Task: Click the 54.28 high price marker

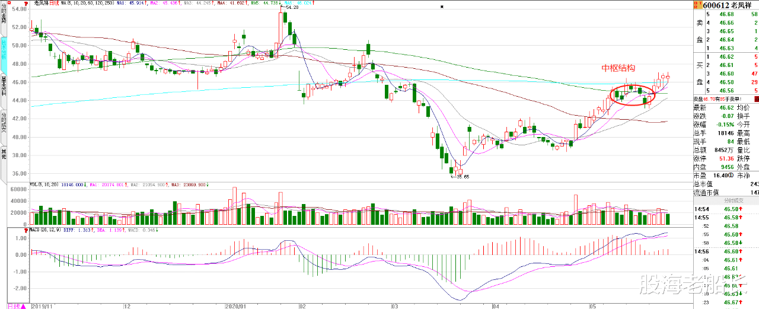Action: (x=292, y=7)
